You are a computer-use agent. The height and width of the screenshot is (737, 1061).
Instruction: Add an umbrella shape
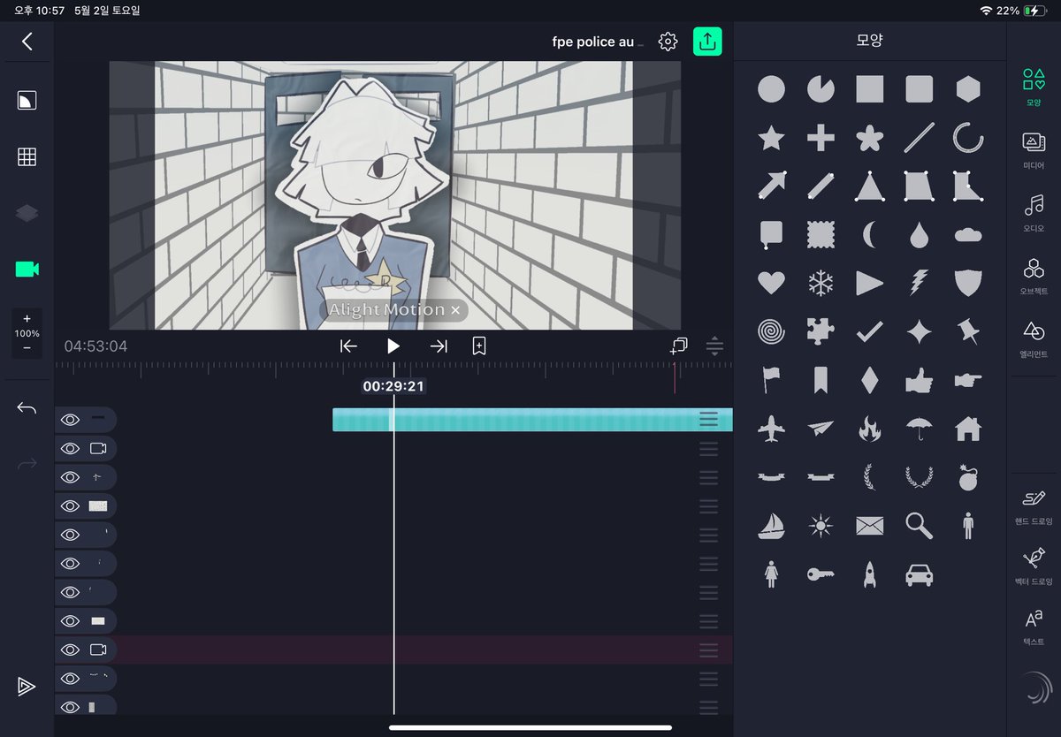[920, 429]
